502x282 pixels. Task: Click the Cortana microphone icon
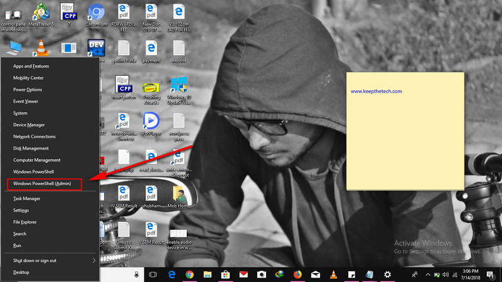136,274
